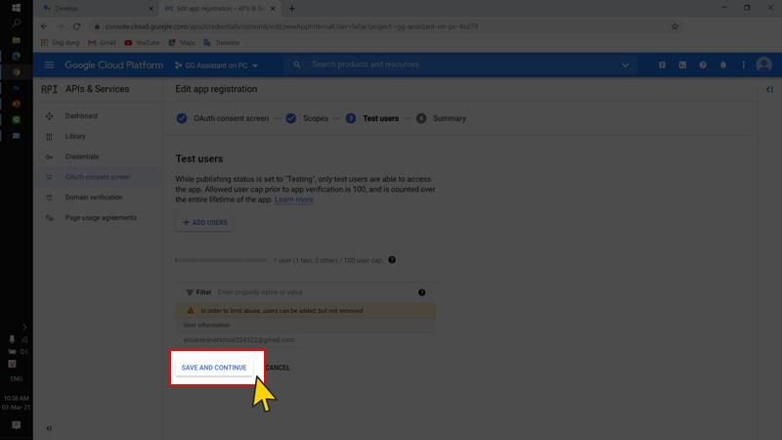Click the filter property name input
782x440 pixels.
coord(313,292)
